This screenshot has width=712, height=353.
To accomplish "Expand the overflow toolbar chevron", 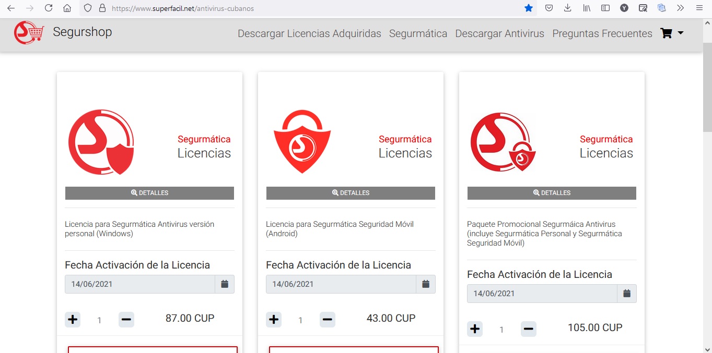I will pos(680,8).
